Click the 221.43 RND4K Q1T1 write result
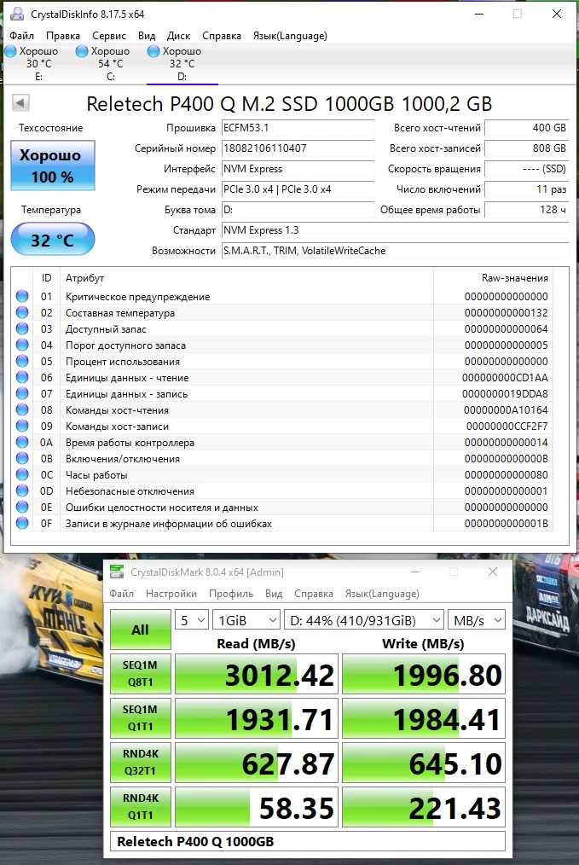Screen dimensions: 579x865 [424, 806]
